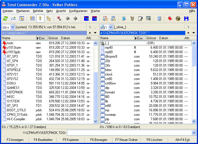Viewport: 198px width, 144px height.
Task: Click the network neighborhood drive icon
Action: point(103,27)
